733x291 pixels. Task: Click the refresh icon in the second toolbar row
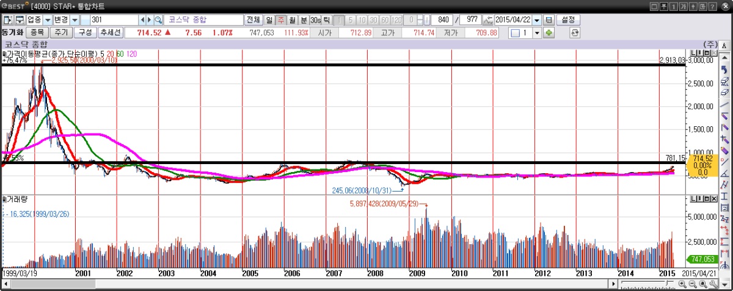coord(575,32)
